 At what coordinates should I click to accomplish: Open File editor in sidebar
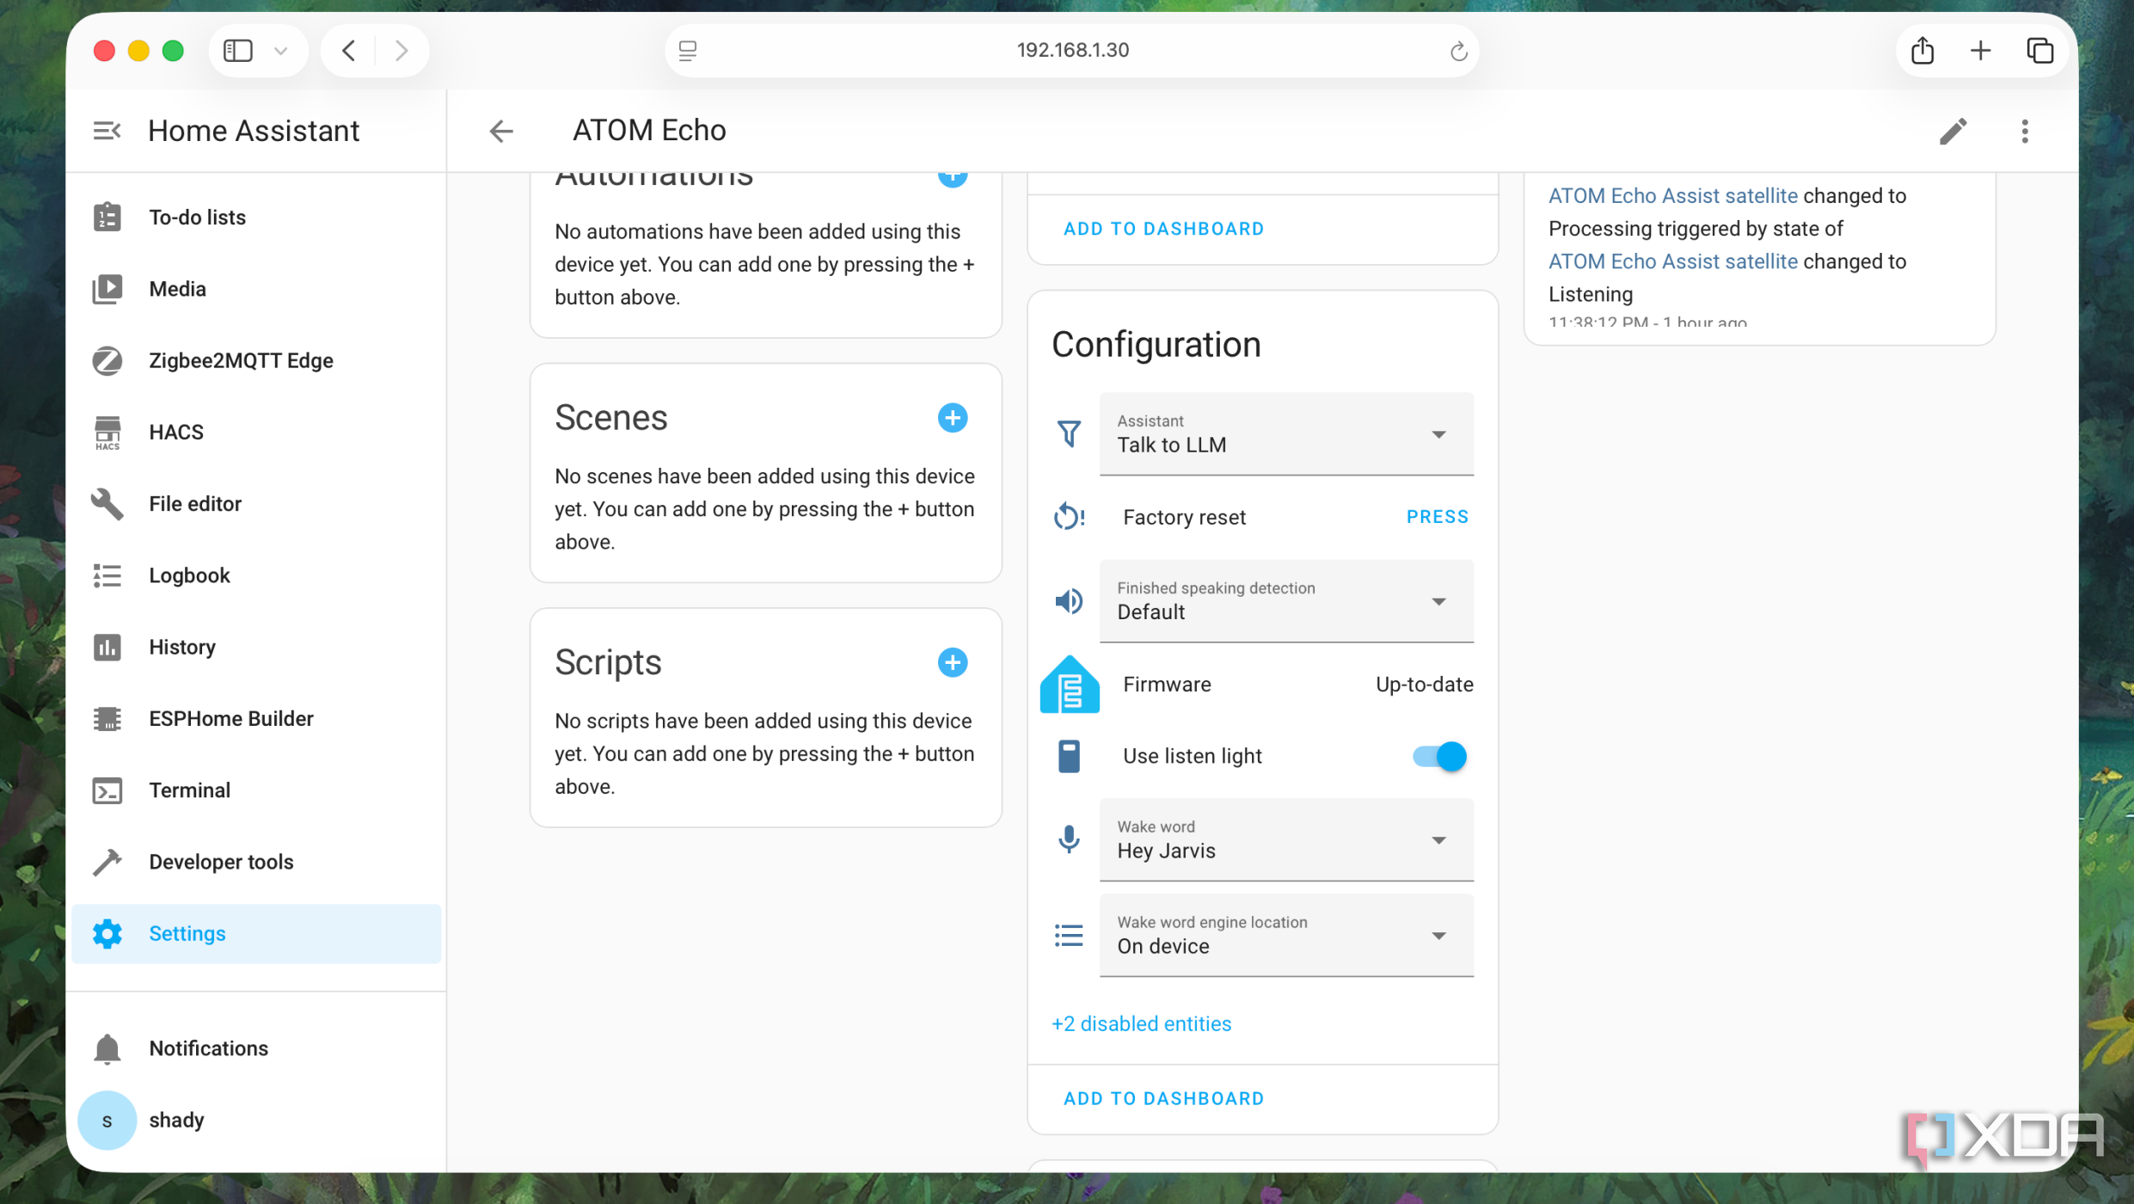click(x=256, y=504)
